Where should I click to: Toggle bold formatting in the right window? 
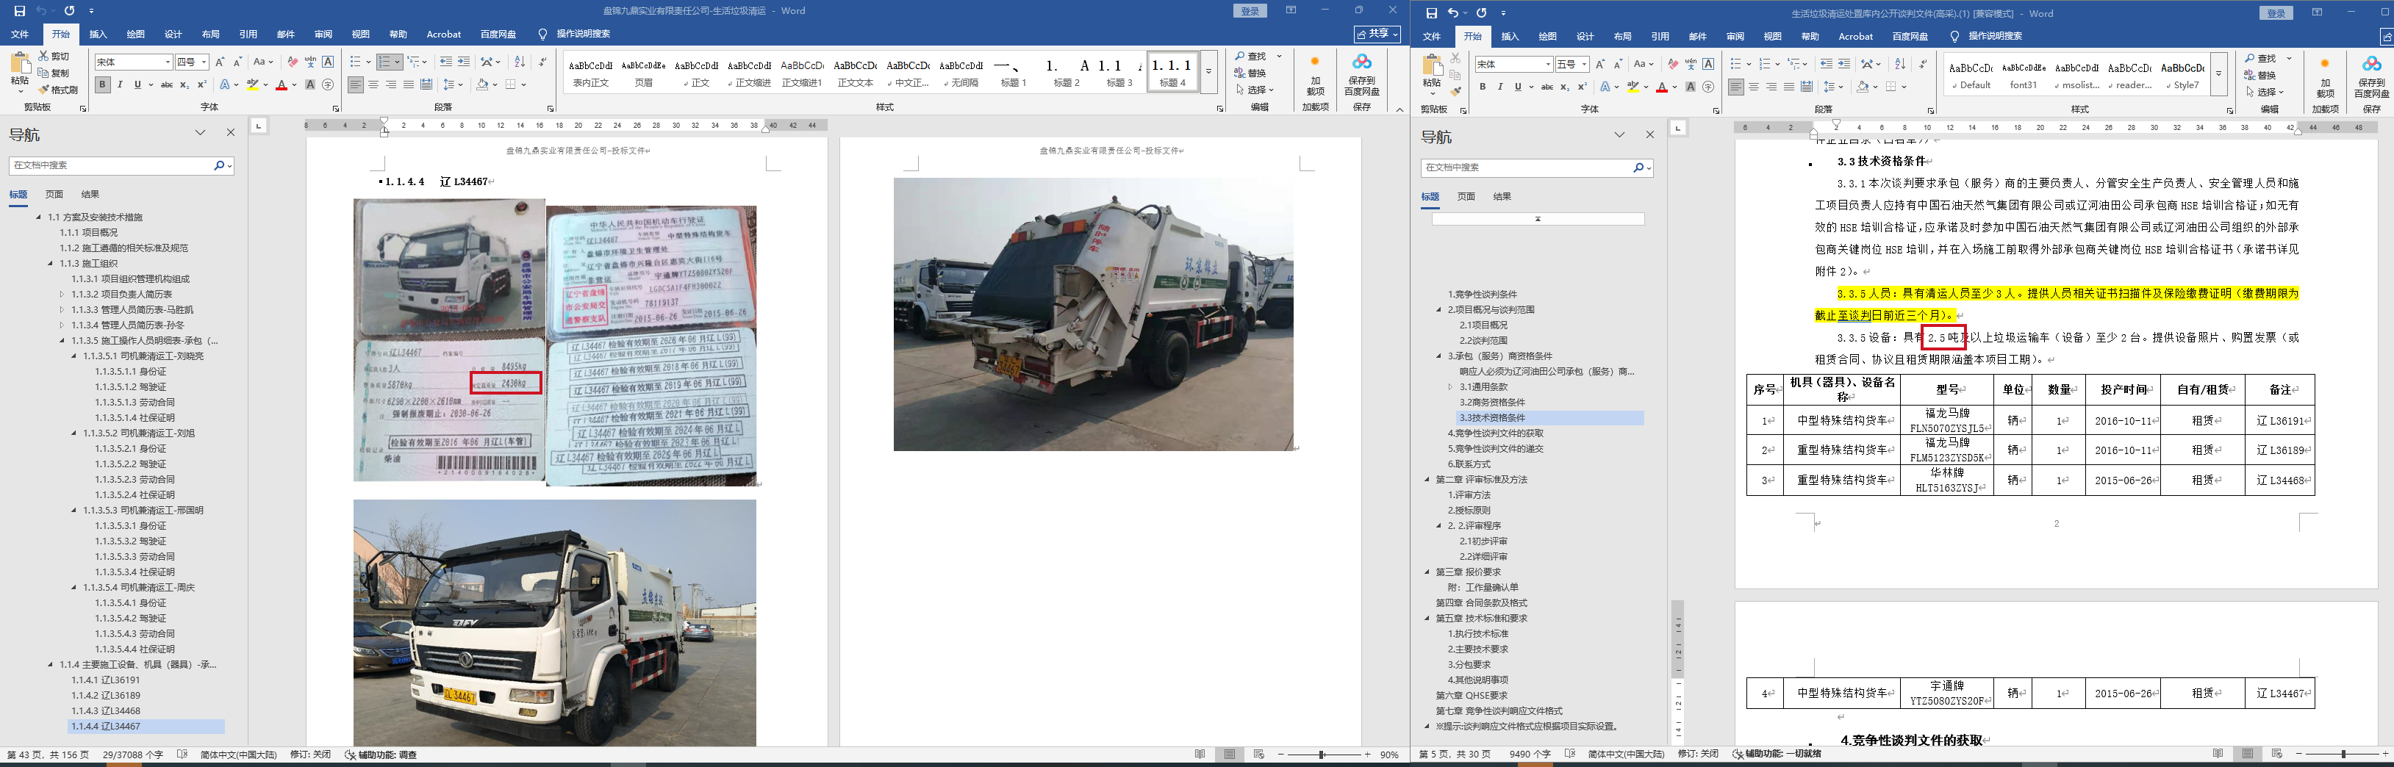click(1483, 87)
